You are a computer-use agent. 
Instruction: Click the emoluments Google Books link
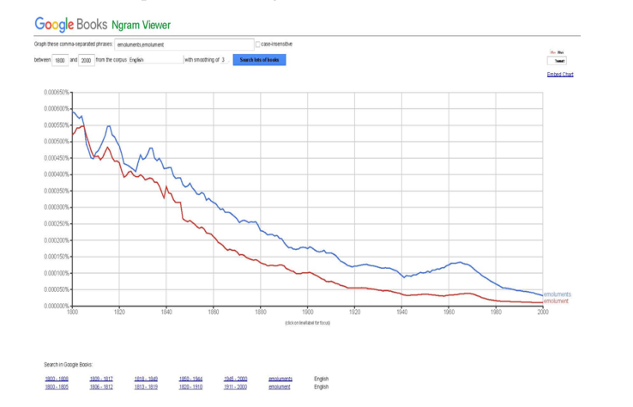[x=280, y=379]
